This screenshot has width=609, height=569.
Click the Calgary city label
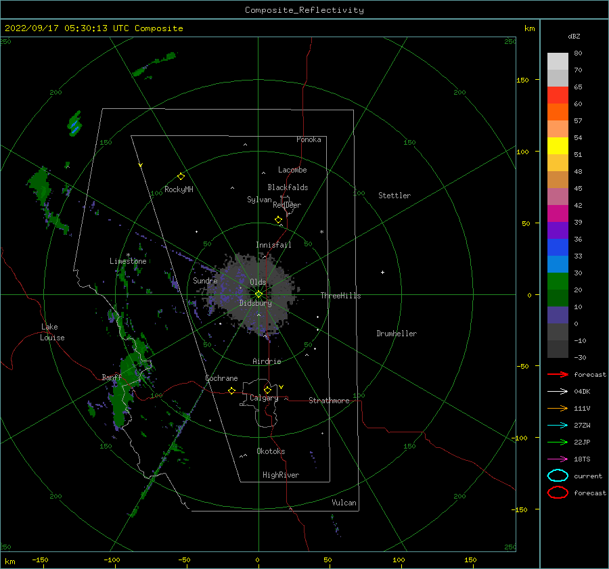tap(264, 398)
